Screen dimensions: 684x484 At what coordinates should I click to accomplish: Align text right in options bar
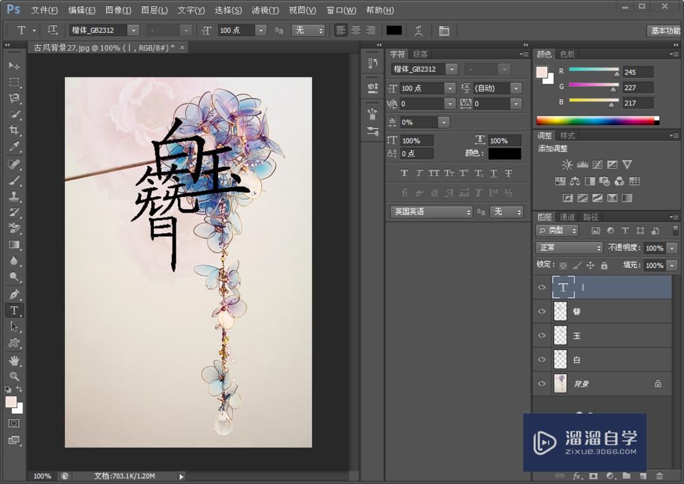tap(370, 30)
